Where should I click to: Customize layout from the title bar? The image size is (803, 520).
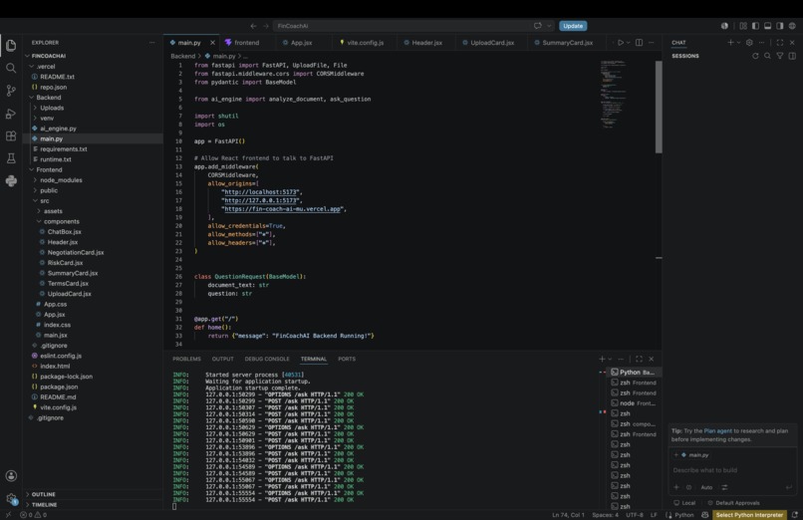coord(743,26)
